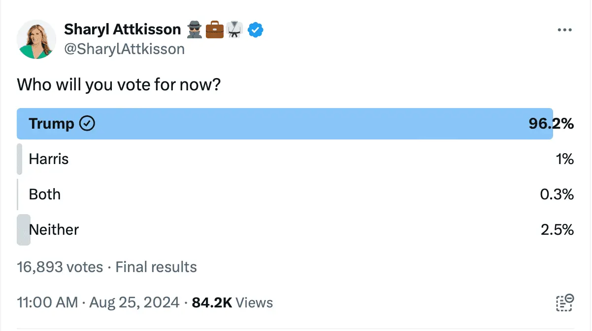Click the profile avatar photo
Image resolution: width=592 pixels, height=331 pixels.
36,39
